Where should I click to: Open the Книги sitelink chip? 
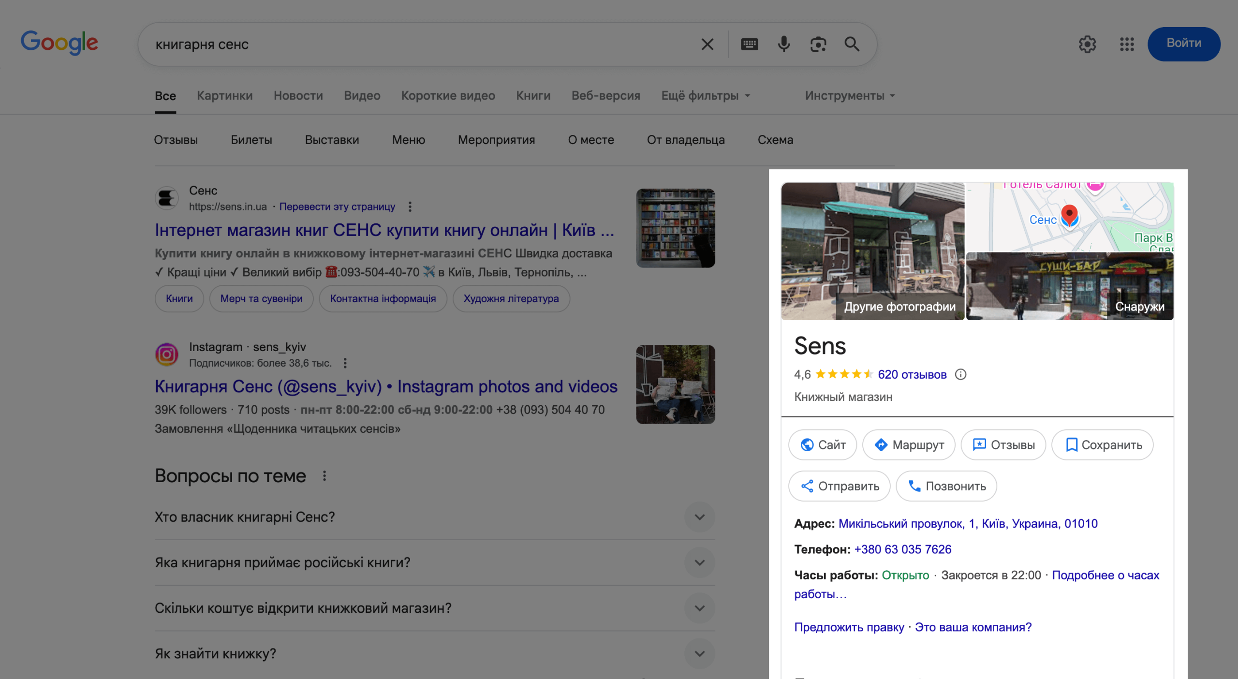[x=179, y=299]
